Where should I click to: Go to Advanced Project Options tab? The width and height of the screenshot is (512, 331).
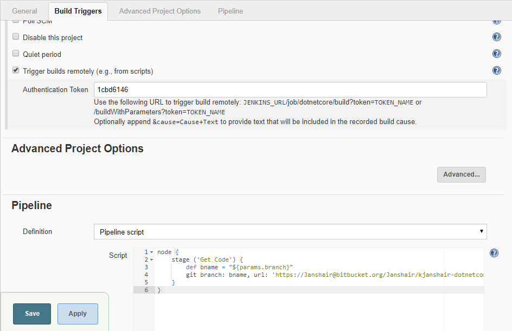tap(159, 11)
